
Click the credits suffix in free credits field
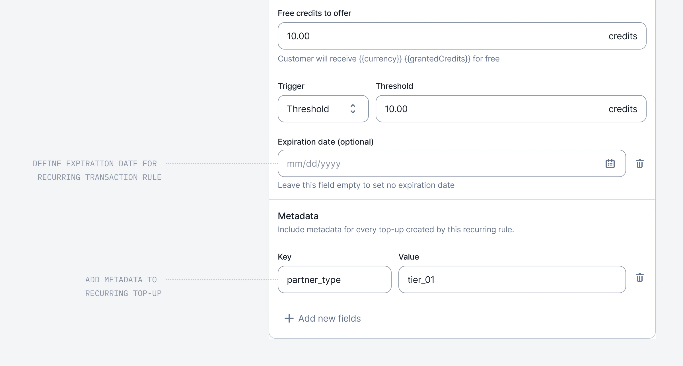(623, 36)
